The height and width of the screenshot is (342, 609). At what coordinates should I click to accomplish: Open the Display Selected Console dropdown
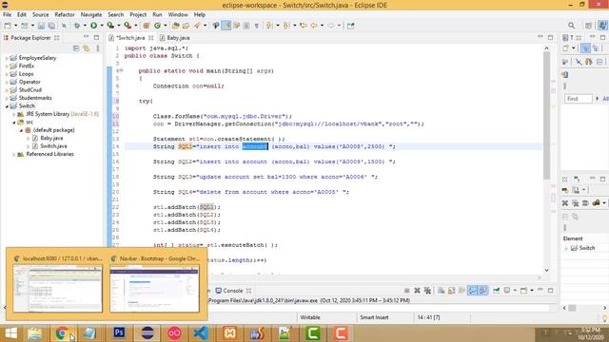pyautogui.click(x=515, y=291)
